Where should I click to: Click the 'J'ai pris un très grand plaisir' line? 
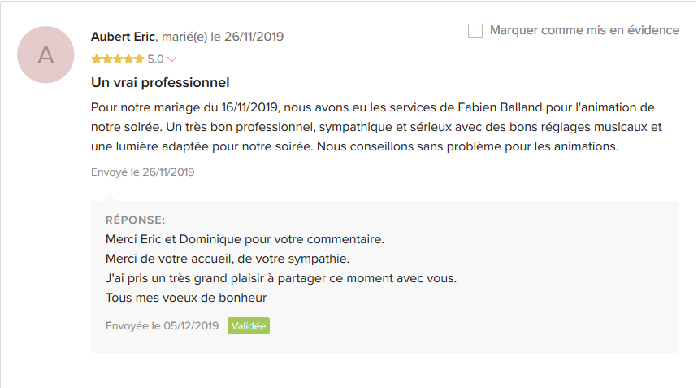(x=281, y=278)
